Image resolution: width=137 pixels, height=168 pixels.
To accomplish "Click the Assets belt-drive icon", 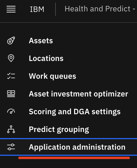I will [11, 40].
